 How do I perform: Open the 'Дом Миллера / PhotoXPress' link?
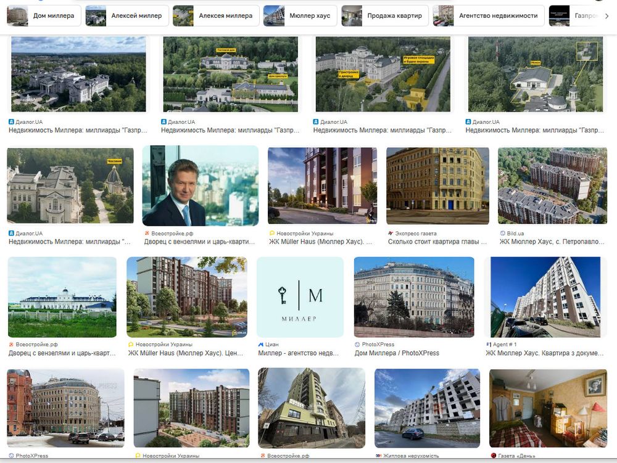(x=397, y=353)
